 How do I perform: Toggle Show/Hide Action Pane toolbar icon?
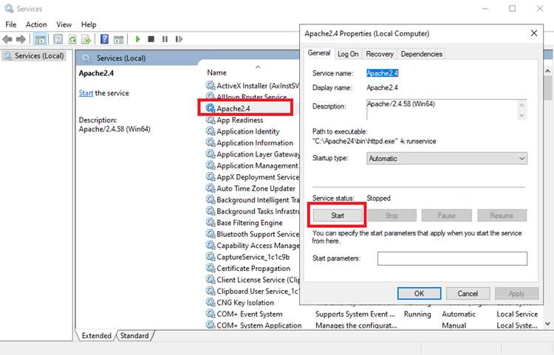point(118,40)
